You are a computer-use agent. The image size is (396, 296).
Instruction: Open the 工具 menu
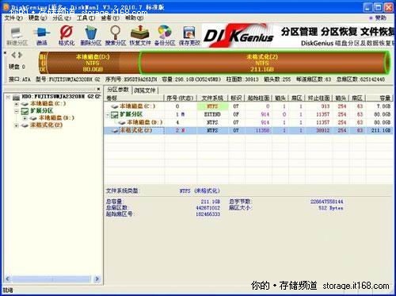86,18
